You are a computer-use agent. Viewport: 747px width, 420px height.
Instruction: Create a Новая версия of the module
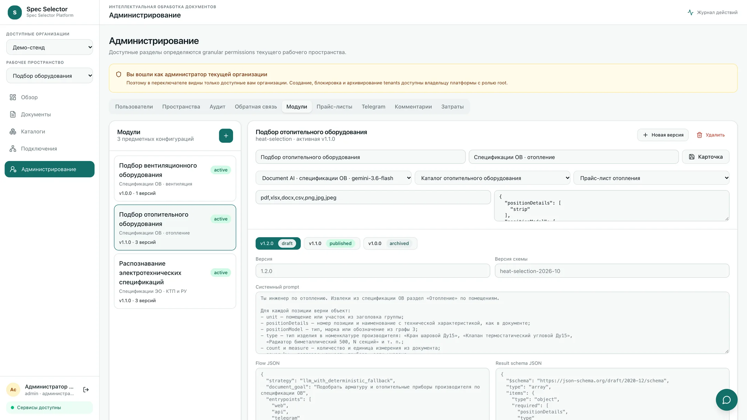[x=663, y=135]
